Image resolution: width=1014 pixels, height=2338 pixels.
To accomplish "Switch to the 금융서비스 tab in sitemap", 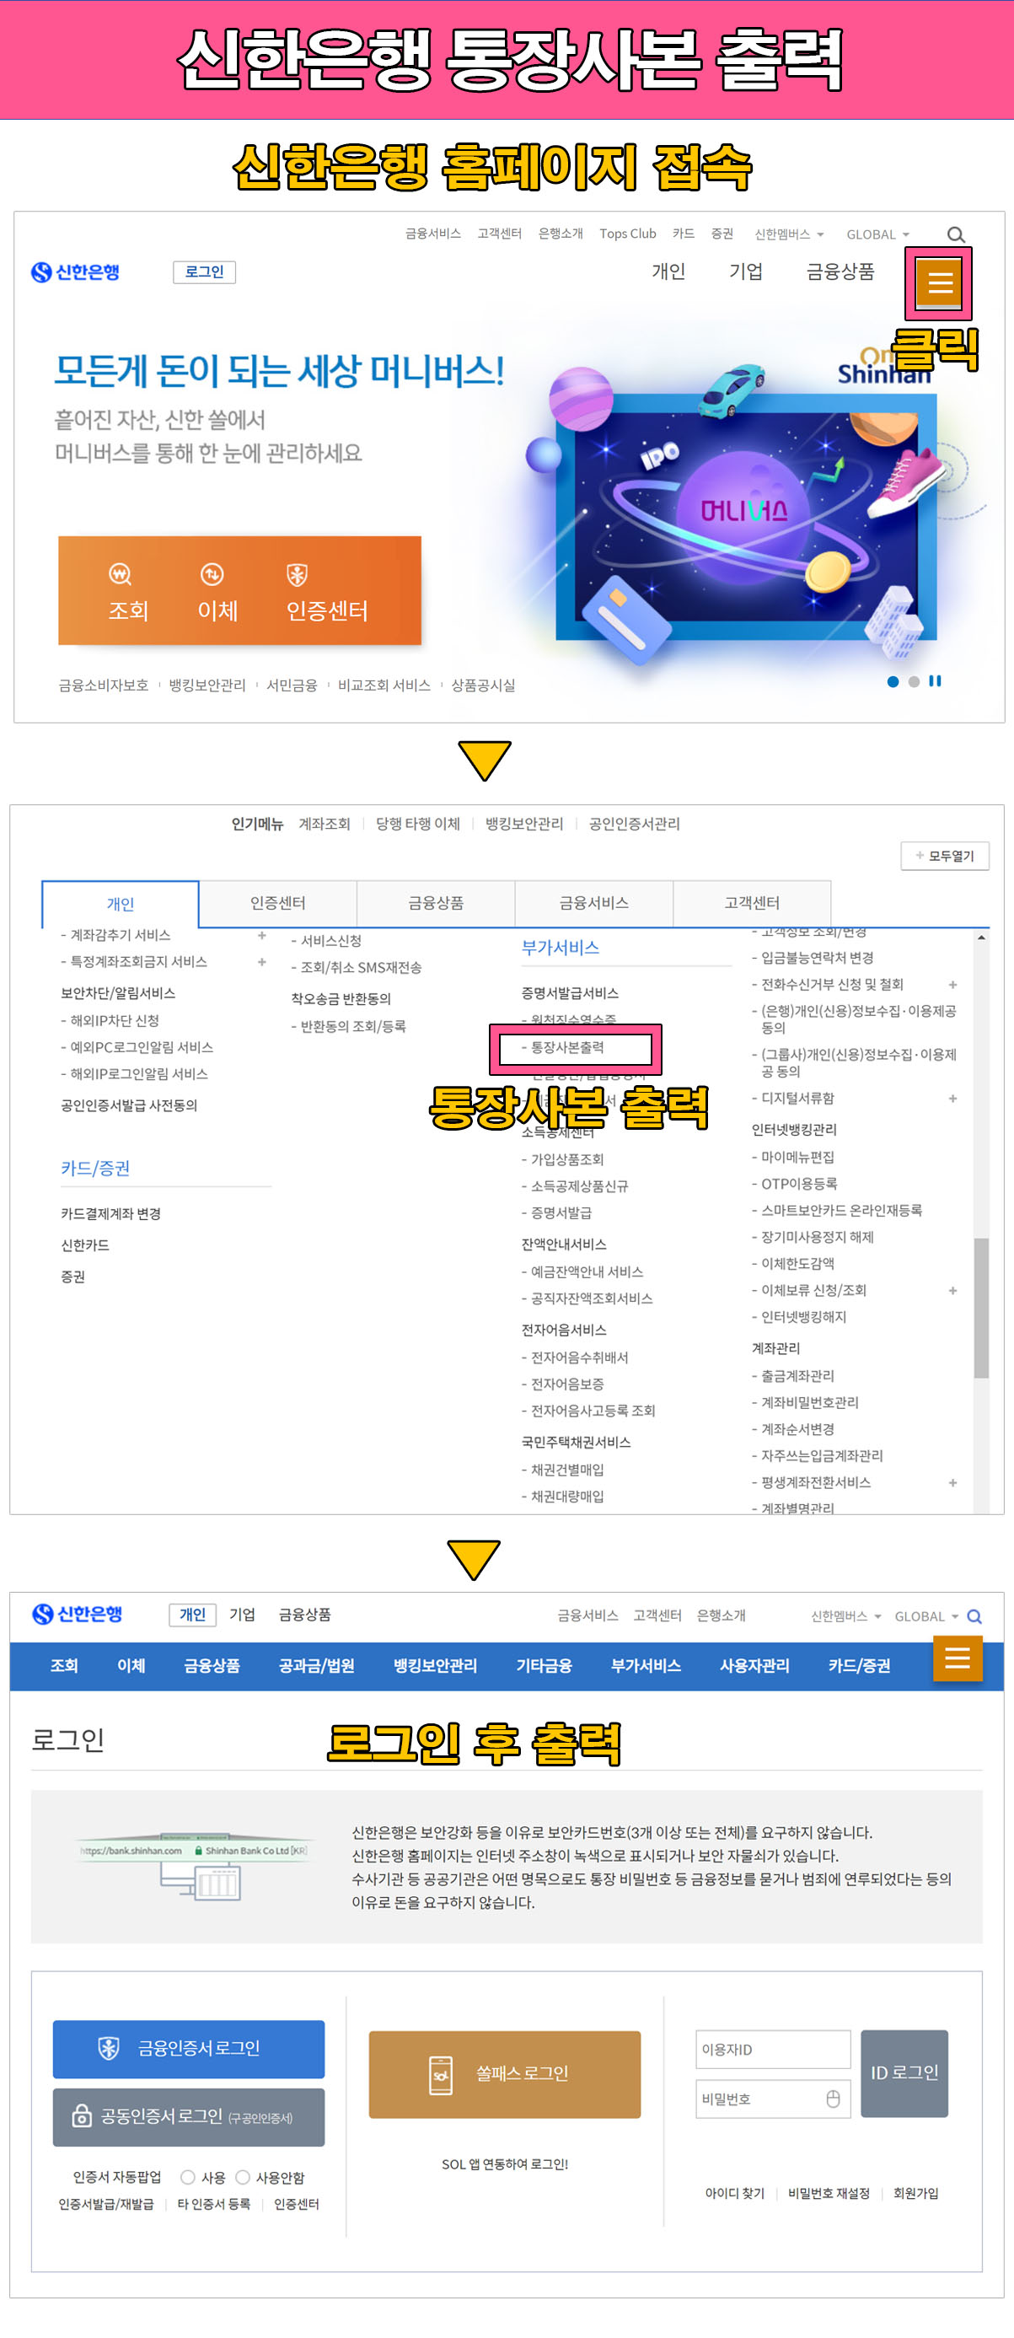I will [593, 903].
